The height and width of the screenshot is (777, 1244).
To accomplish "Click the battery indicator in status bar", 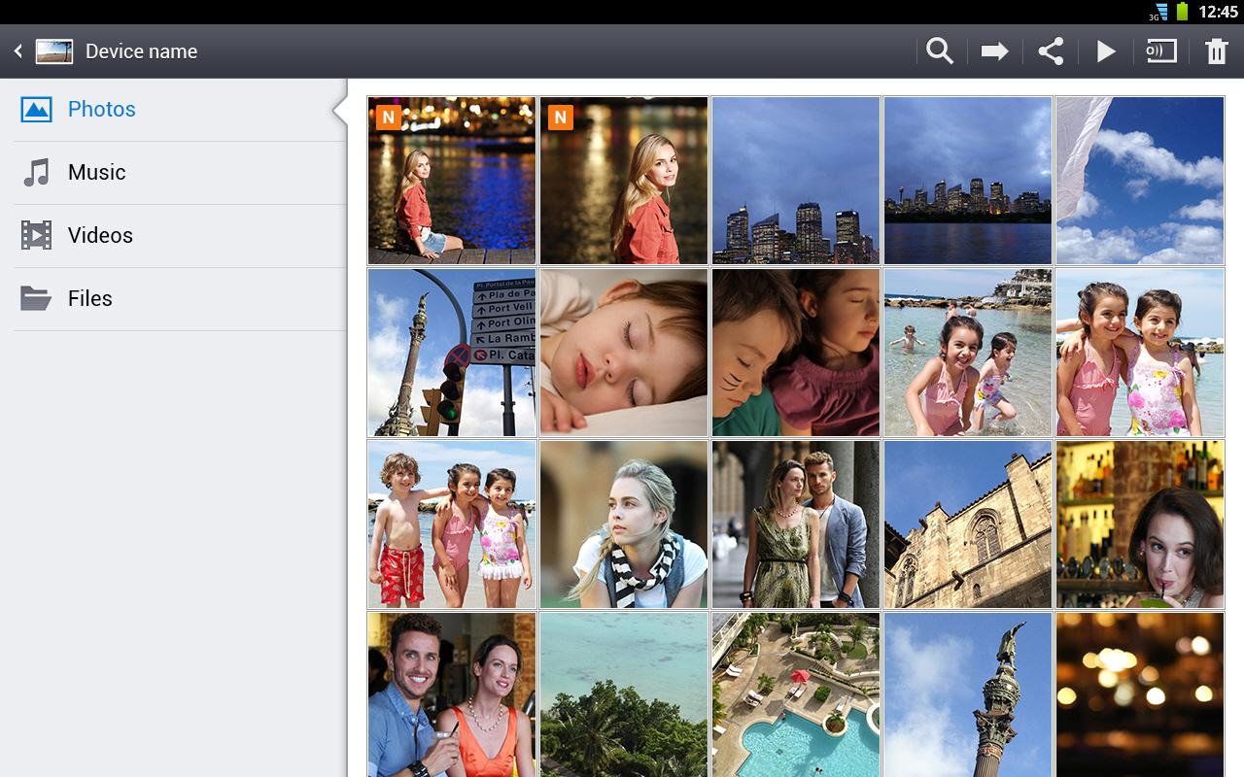I will point(1181,12).
